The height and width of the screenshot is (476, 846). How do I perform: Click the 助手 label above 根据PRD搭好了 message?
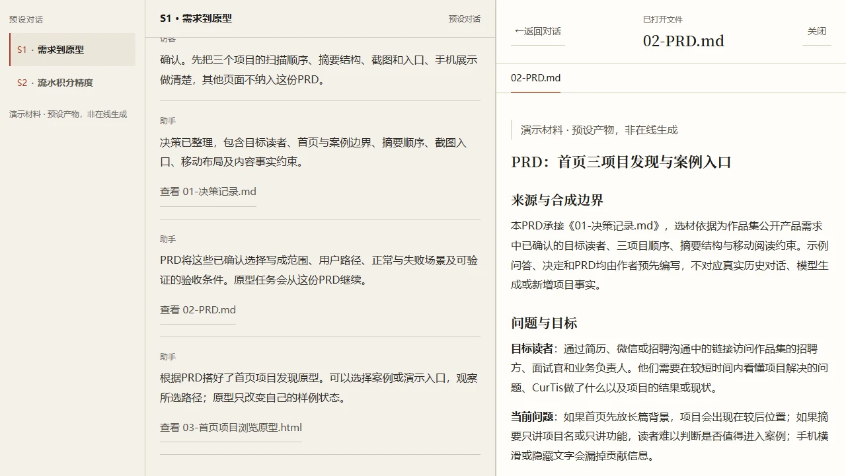pyautogui.click(x=168, y=357)
